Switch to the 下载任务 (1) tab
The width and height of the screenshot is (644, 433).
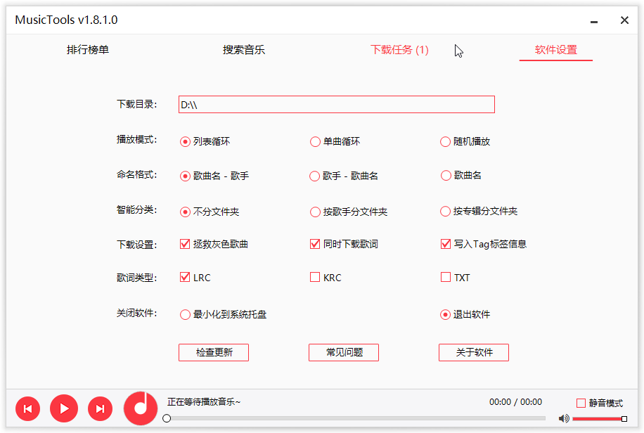pyautogui.click(x=399, y=50)
